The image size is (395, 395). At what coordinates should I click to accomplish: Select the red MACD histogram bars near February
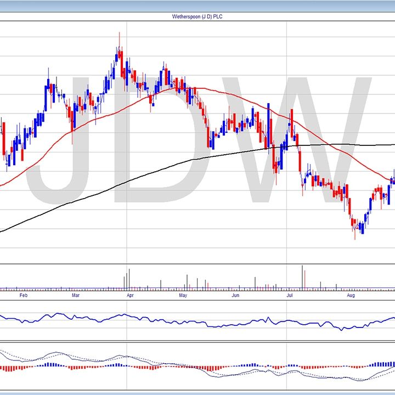point(22,368)
